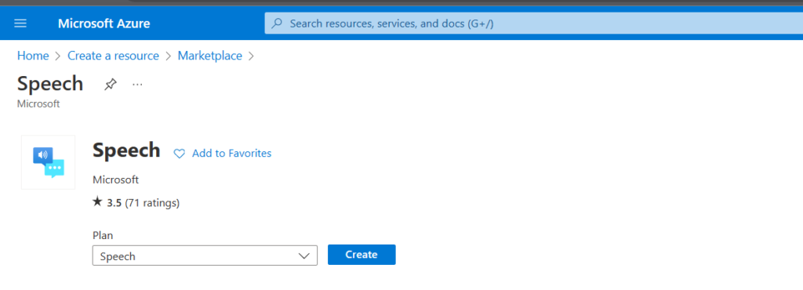Viewport: 803px width, 290px height.
Task: Open Create a resource breadcrumb
Action: [113, 56]
